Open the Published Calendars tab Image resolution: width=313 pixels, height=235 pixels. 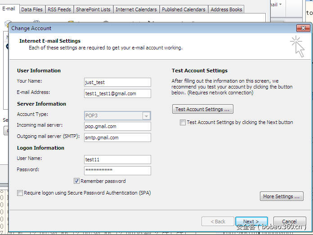[183, 9]
